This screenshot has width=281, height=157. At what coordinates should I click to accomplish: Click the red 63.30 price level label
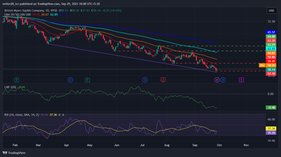pos(271,40)
